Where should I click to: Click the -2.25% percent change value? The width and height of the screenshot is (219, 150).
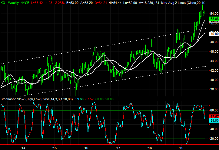coord(60,3)
